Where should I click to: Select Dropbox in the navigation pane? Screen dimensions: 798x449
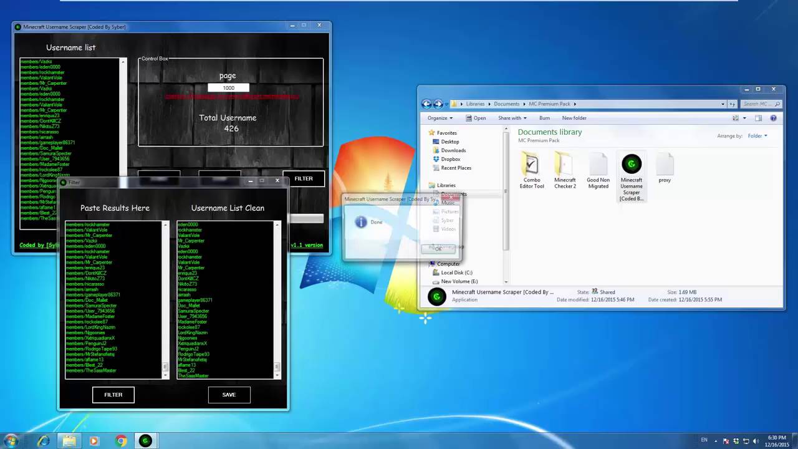coord(450,159)
